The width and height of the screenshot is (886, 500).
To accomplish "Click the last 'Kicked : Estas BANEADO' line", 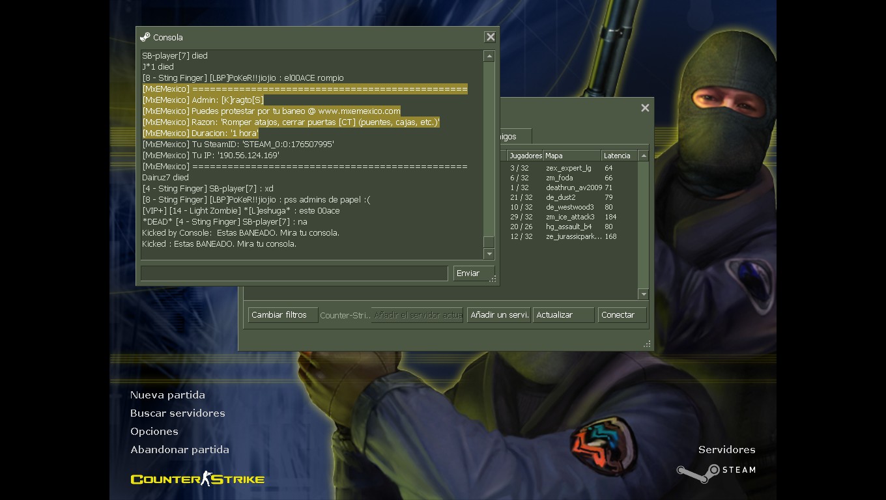I will click(219, 244).
